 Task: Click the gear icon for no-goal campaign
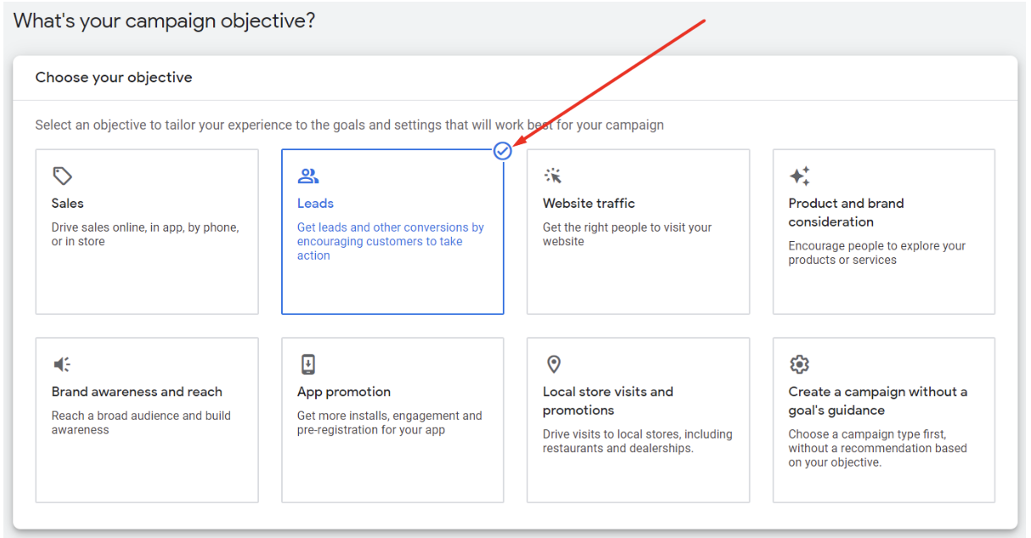(x=799, y=364)
